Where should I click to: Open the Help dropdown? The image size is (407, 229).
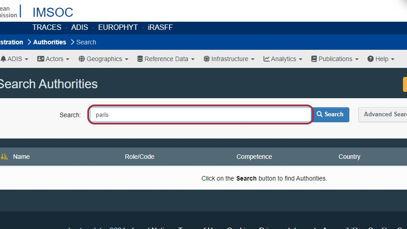point(381,59)
